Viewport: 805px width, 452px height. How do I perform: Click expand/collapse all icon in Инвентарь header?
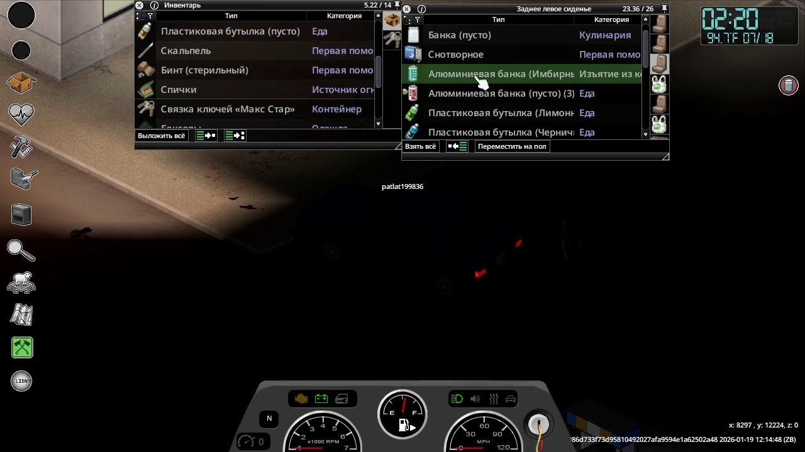pos(140,16)
